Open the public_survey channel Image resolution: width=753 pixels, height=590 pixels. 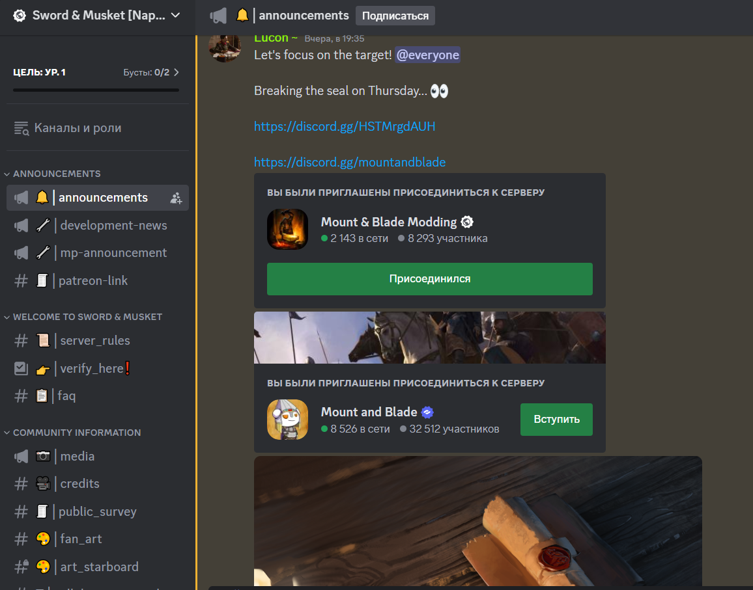[x=98, y=512]
